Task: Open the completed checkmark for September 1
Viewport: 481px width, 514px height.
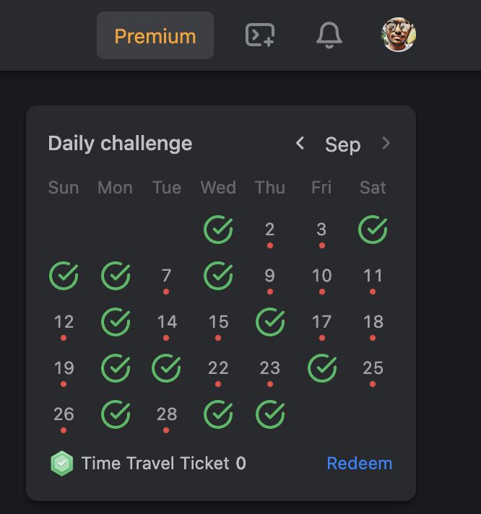Action: (x=218, y=230)
